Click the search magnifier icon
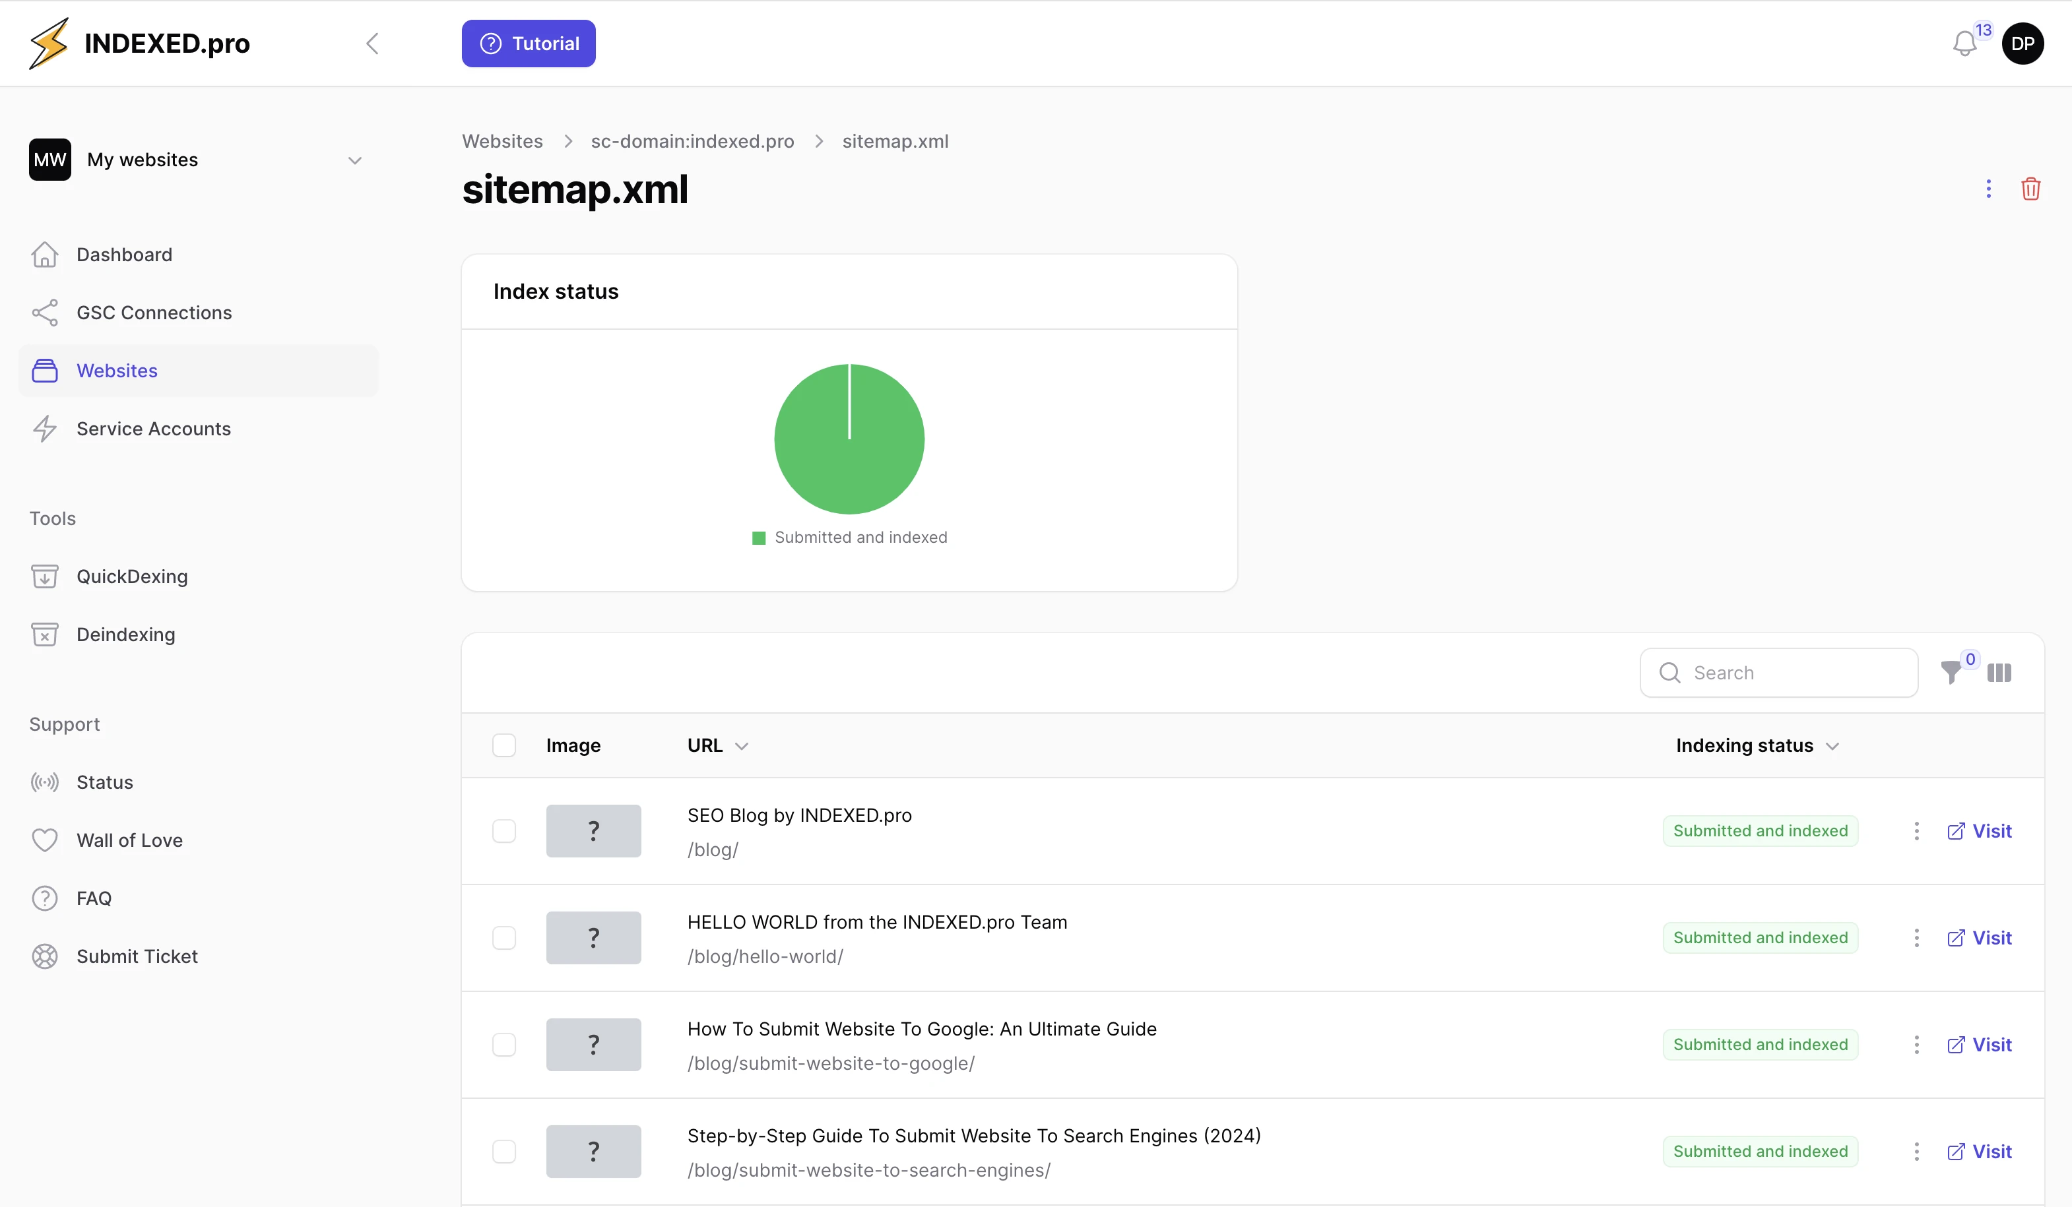This screenshot has width=2072, height=1207. [x=1670, y=673]
